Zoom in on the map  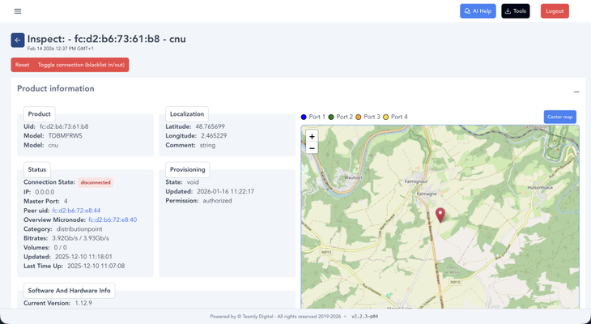(312, 137)
